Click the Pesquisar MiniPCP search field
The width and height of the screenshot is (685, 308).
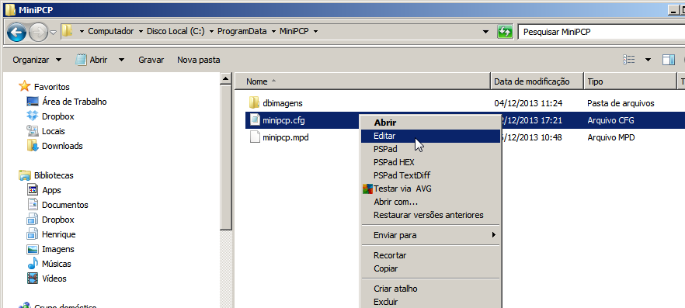click(601, 32)
